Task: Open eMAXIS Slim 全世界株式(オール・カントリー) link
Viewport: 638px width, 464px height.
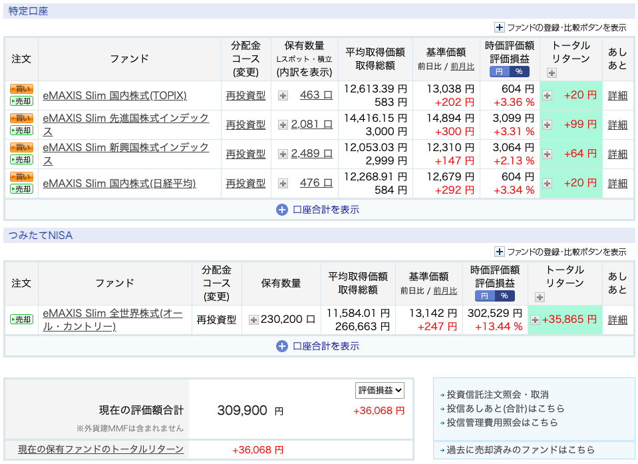Action: 112,320
